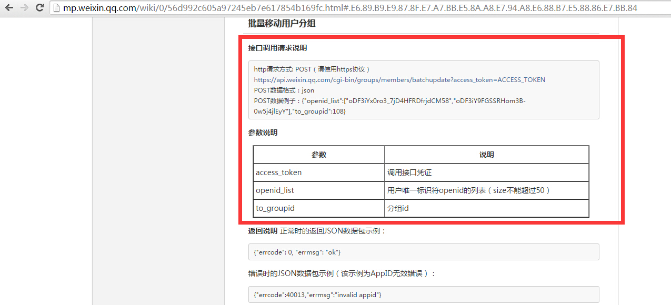This screenshot has width=671, height=305.
Task: Select the text 返回说明
Action: click(x=263, y=231)
